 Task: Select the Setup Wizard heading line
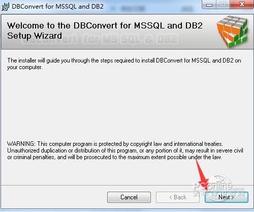[35, 36]
